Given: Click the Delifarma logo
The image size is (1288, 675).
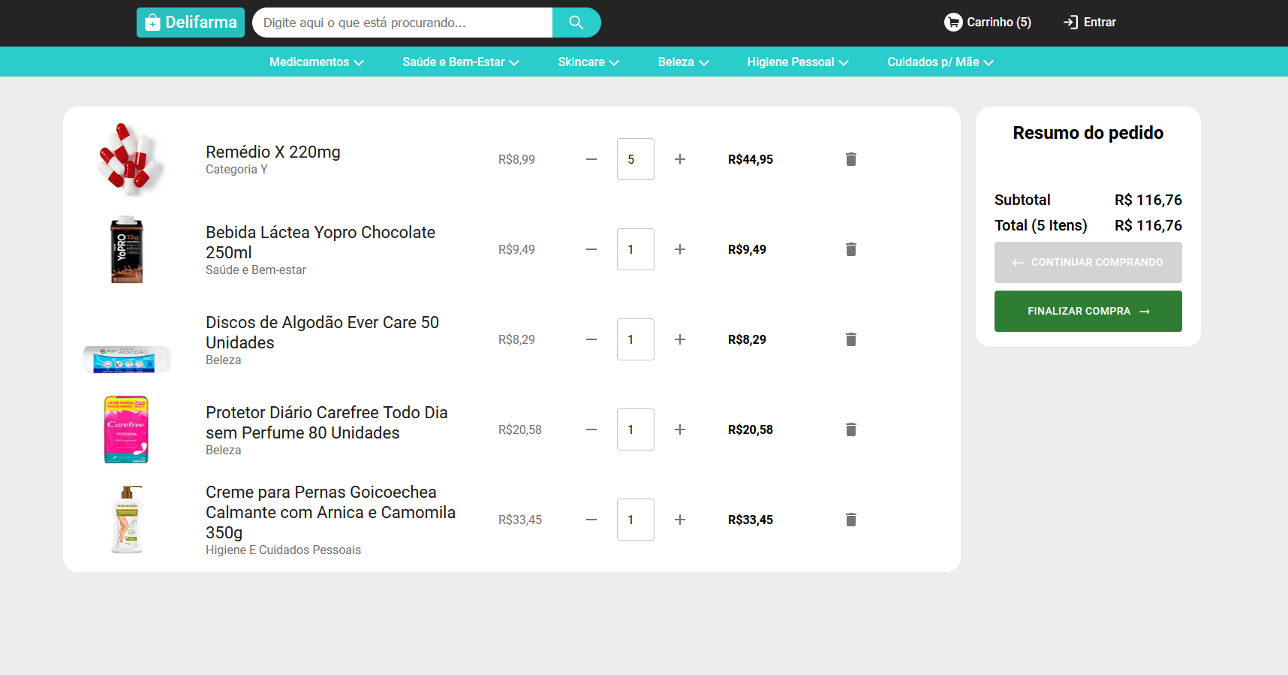Looking at the screenshot, I should point(191,23).
